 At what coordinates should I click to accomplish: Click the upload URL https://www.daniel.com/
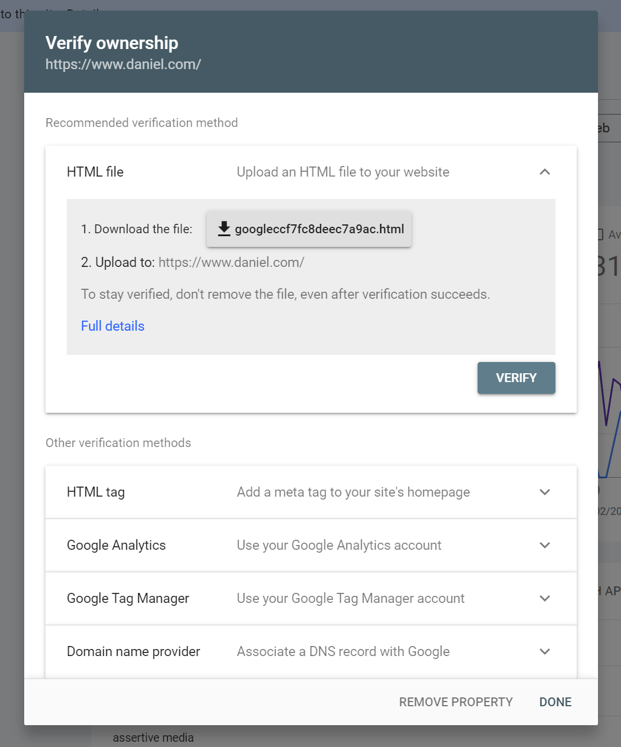coord(231,262)
